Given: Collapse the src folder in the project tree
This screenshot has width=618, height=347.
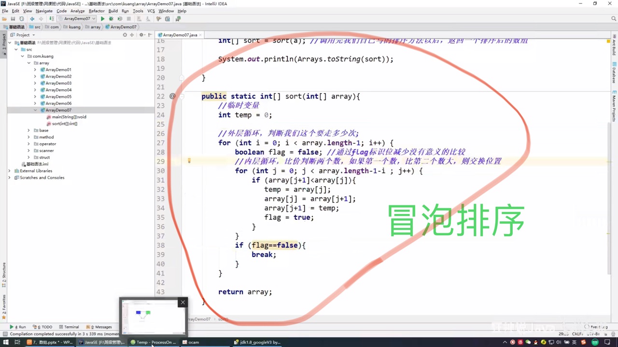Looking at the screenshot, I should [16, 49].
